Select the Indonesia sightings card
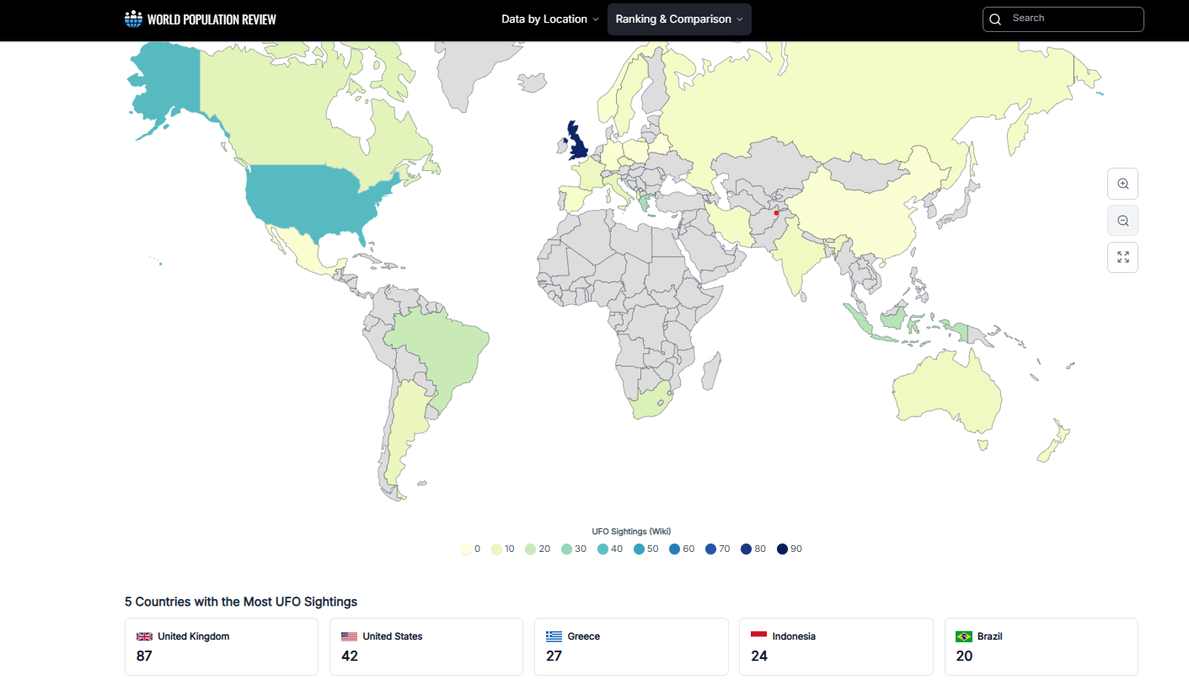The height and width of the screenshot is (691, 1189). click(x=835, y=646)
